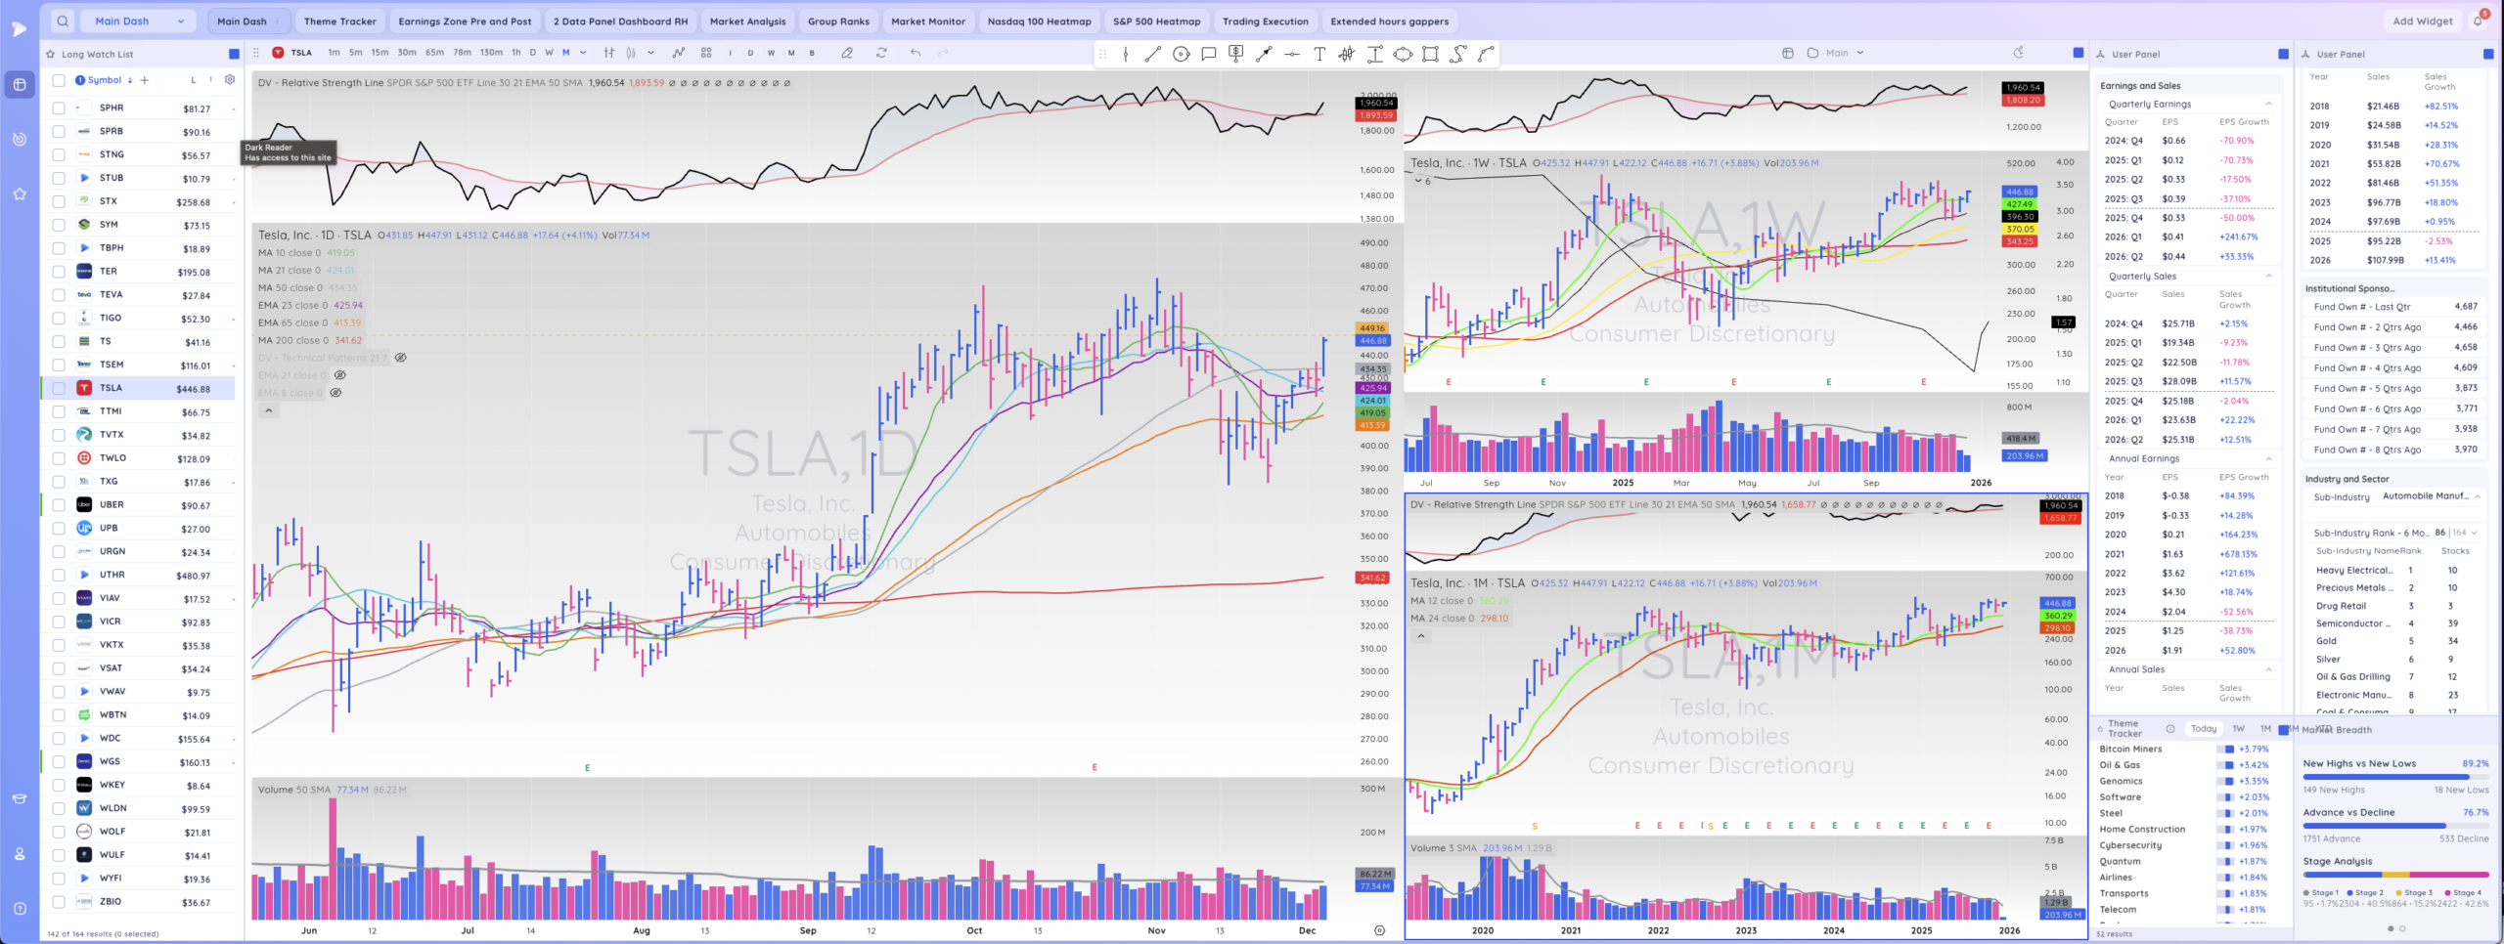
Task: Select the 15m timeframe button
Action: tap(380, 53)
